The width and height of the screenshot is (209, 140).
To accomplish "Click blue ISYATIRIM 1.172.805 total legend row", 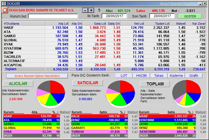I will tap(167, 120).
